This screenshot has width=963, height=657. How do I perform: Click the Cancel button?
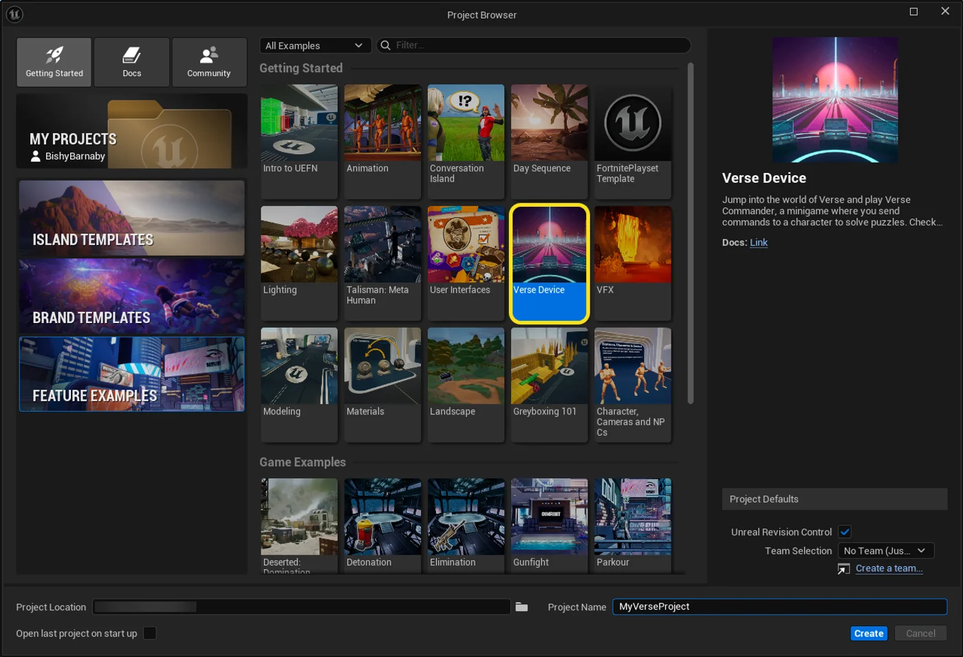(920, 634)
